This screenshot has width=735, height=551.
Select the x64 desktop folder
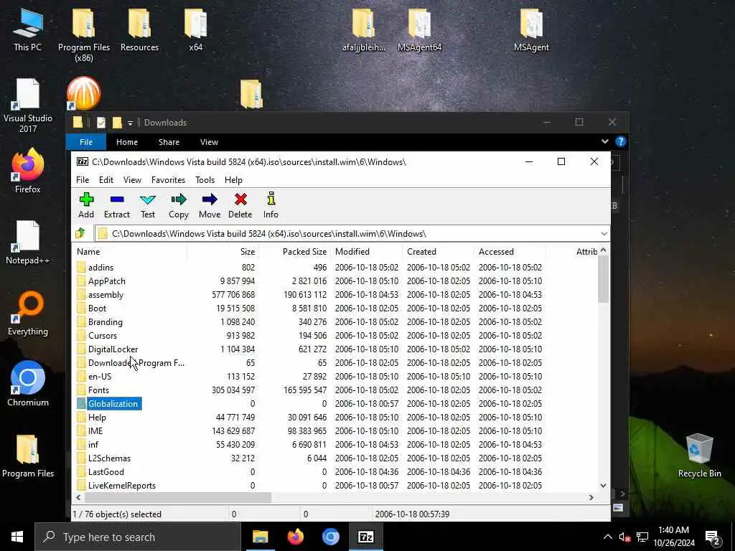[x=195, y=30]
